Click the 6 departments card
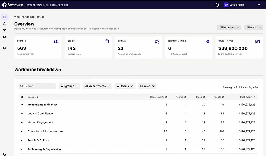This screenshot has width=266, height=156. [x=189, y=47]
